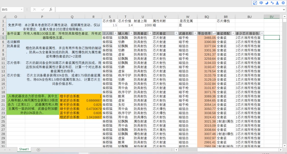Select the 蓝卡折合系数 value 0.605
Screen dimensions: 287x154
(93, 113)
